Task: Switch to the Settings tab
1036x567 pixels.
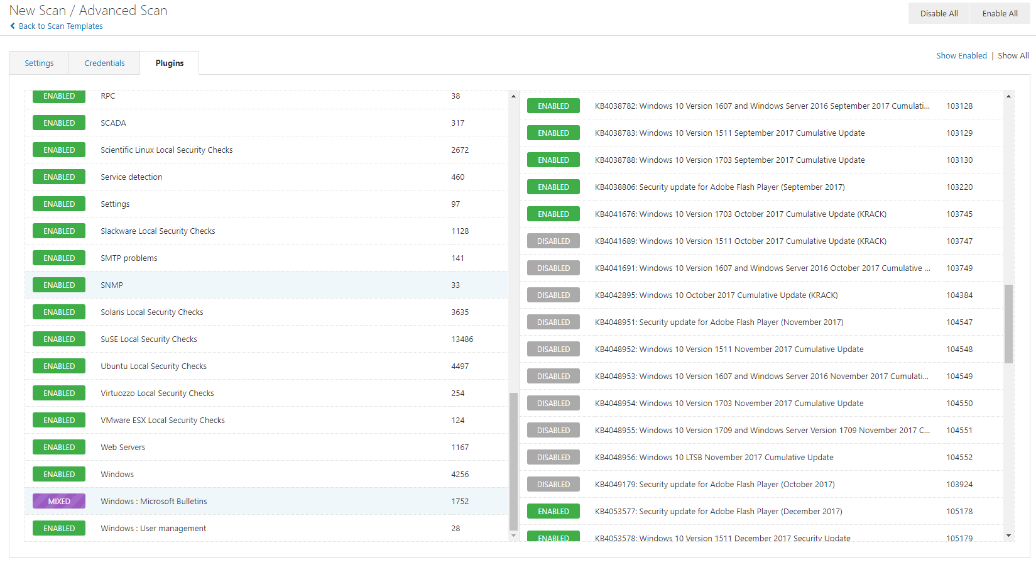Action: click(39, 63)
